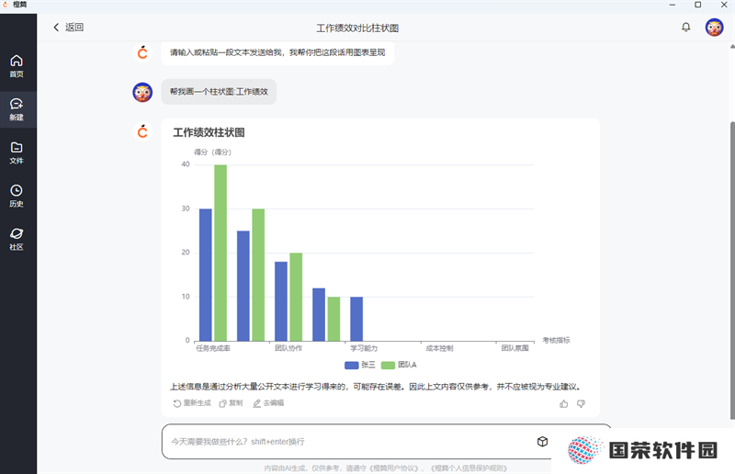Close the 橙篇 window
This screenshot has width=735, height=474.
(x=724, y=5)
